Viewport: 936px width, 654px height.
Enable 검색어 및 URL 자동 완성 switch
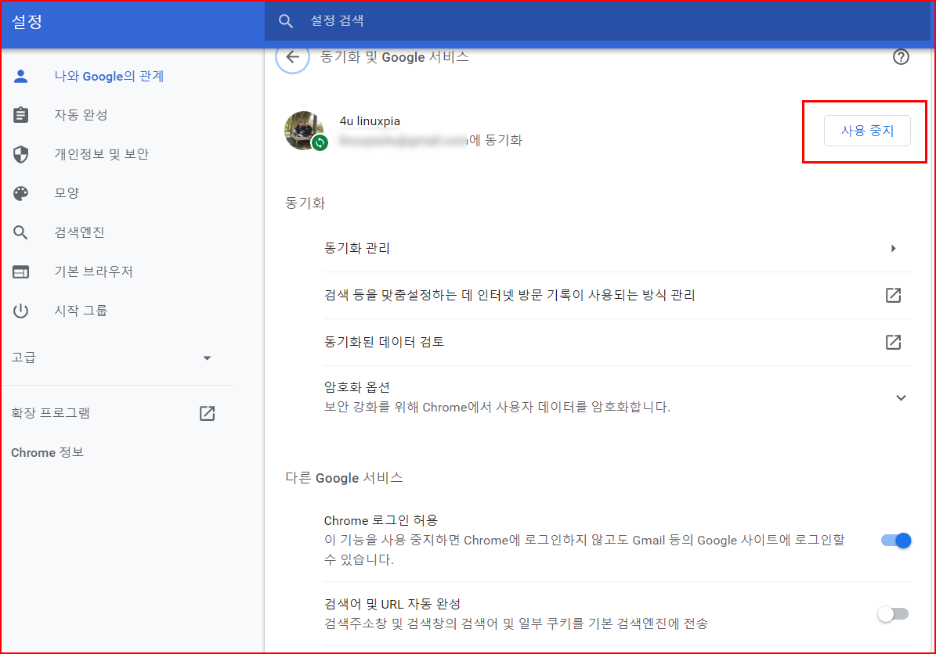(893, 614)
